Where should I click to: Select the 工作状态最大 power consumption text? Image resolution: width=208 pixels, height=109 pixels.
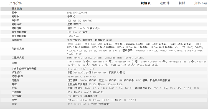click(x=133, y=88)
